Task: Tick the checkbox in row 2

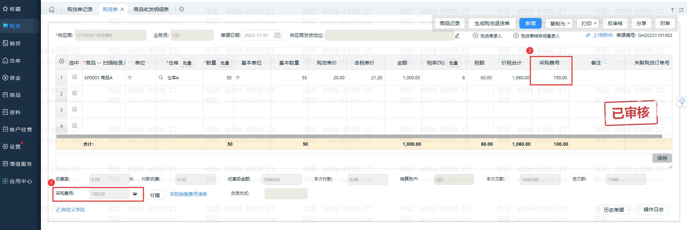Action: click(x=75, y=93)
